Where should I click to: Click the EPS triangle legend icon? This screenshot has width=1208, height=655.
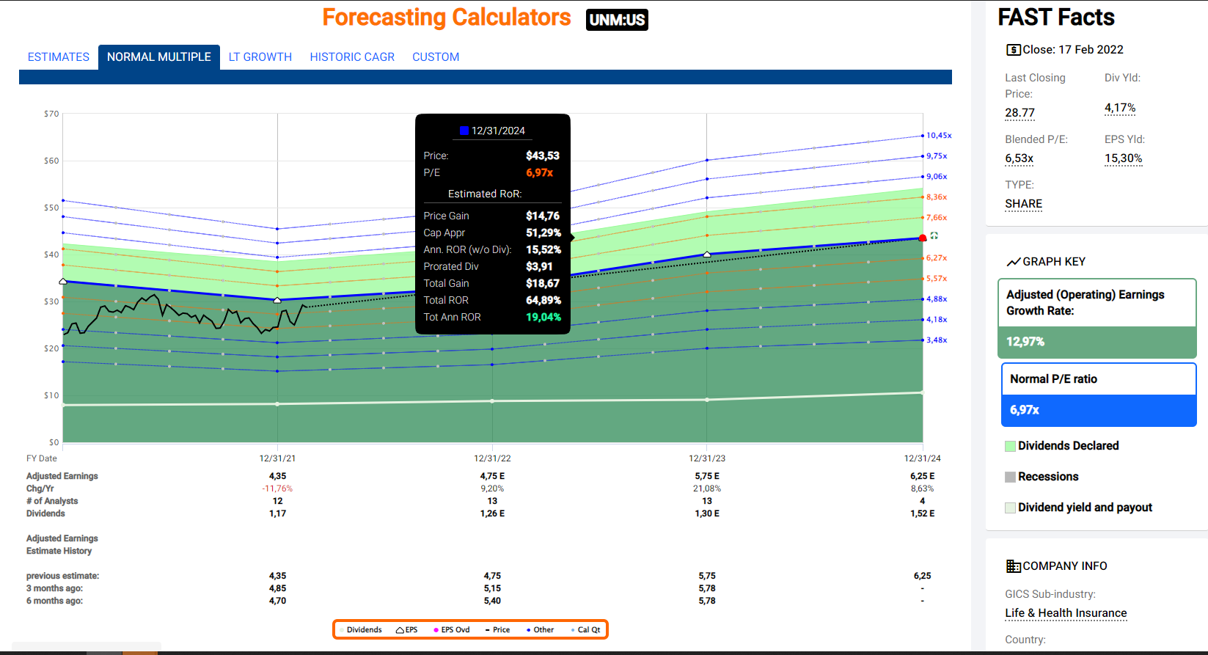[400, 630]
